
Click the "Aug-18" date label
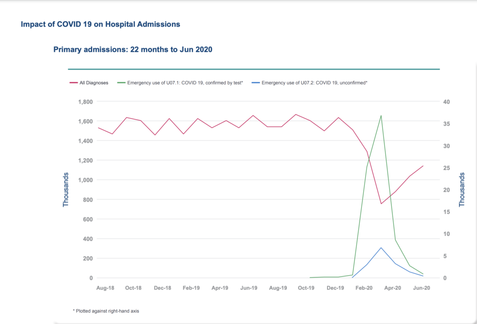pos(105,288)
